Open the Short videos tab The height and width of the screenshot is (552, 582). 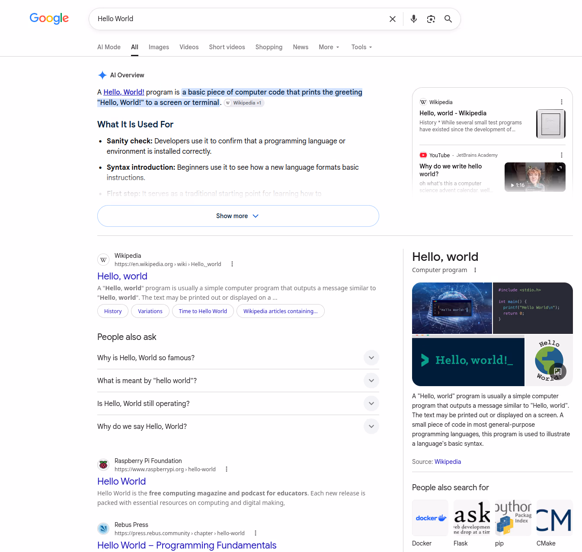227,47
